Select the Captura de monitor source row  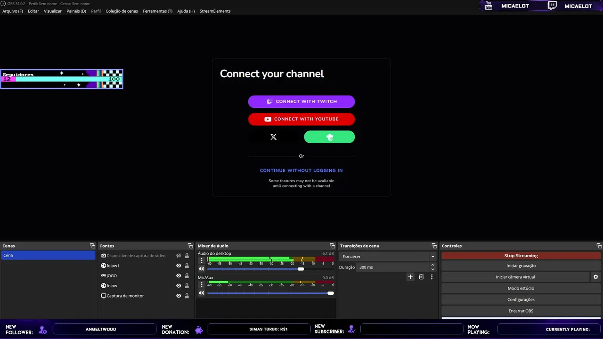pyautogui.click(x=146, y=296)
